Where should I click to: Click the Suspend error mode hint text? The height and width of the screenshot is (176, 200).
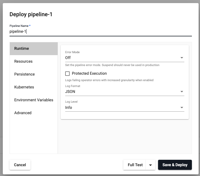point(112,65)
